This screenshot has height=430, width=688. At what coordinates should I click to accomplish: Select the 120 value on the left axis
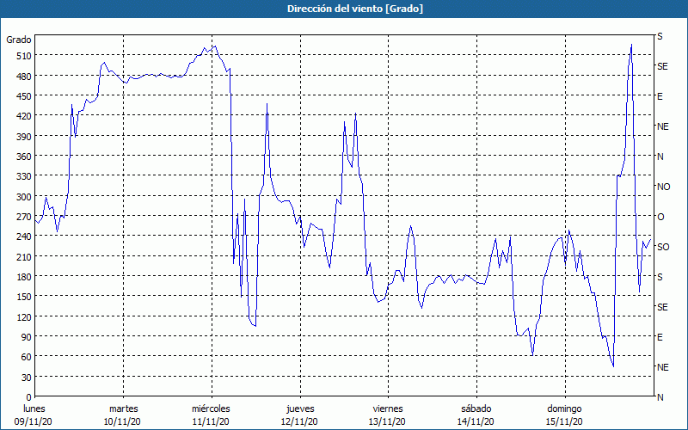pyautogui.click(x=23, y=316)
